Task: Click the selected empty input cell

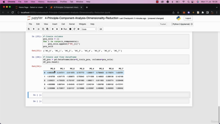Action: (x=116, y=95)
